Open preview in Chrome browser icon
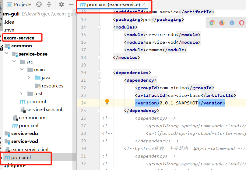The height and width of the screenshot is (170, 246). pyautogui.click(x=212, y=23)
